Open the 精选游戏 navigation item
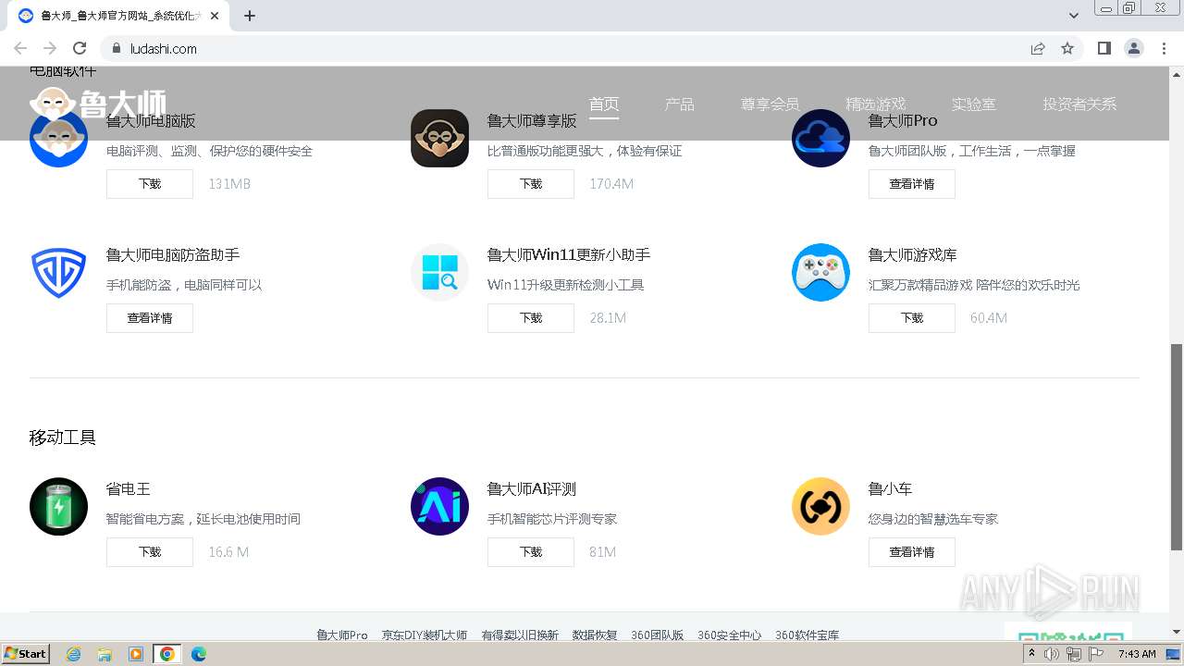Viewport: 1184px width, 666px height. 875,104
